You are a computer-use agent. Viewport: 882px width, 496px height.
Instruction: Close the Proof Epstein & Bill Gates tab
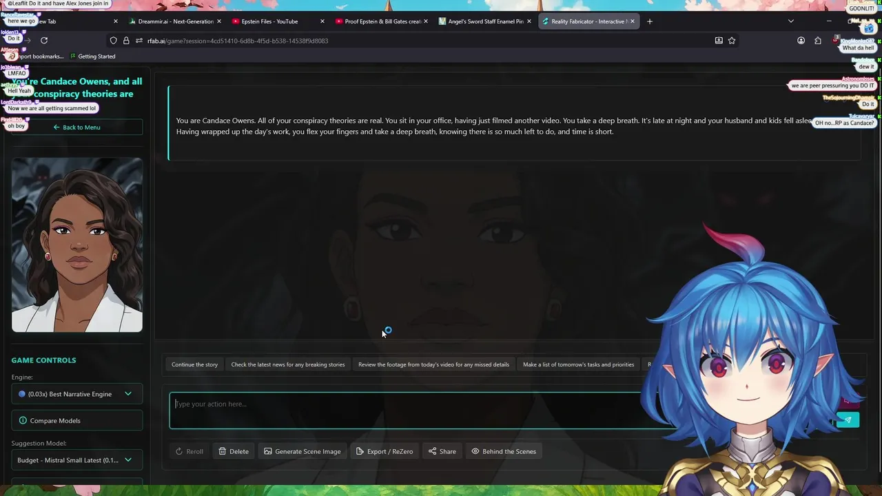[426, 21]
